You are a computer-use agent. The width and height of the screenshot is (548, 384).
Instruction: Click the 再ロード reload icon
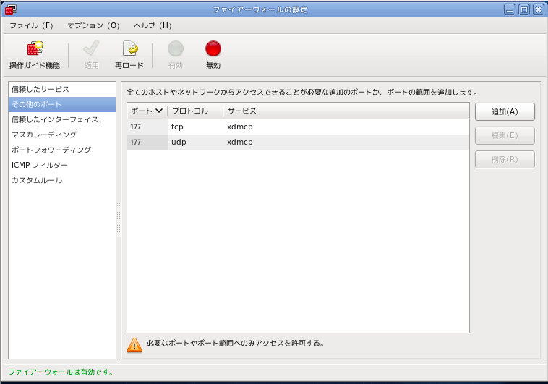(129, 49)
